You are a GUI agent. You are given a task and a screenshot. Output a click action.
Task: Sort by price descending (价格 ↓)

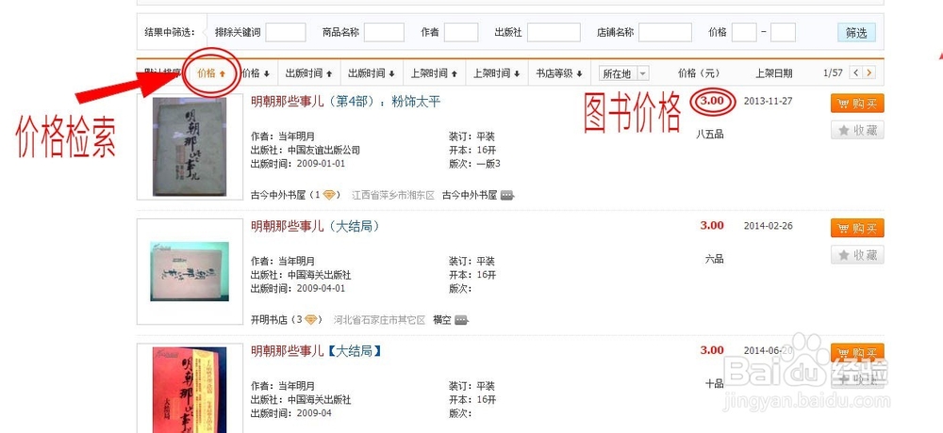[x=256, y=73]
